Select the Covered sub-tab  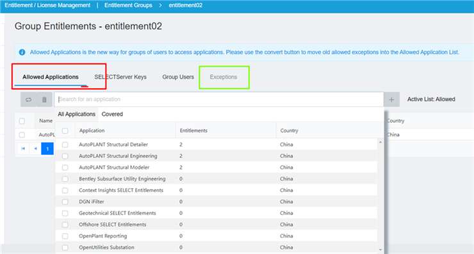click(112, 114)
